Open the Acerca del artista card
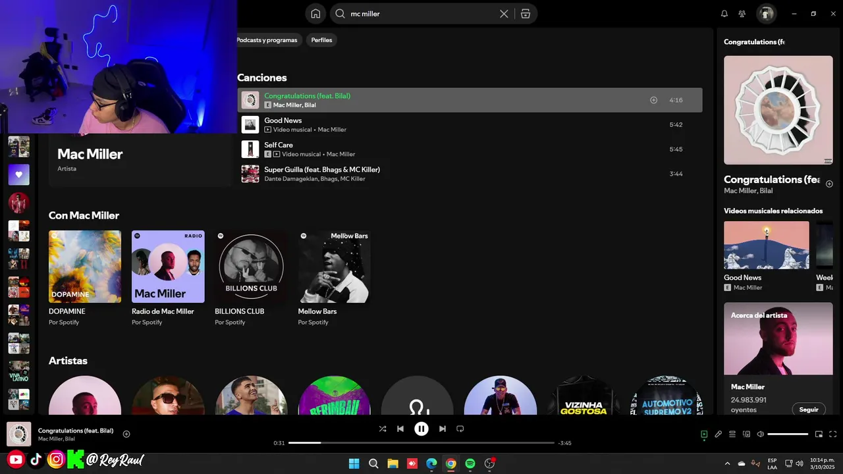Viewport: 843px width, 474px height. pyautogui.click(x=778, y=359)
